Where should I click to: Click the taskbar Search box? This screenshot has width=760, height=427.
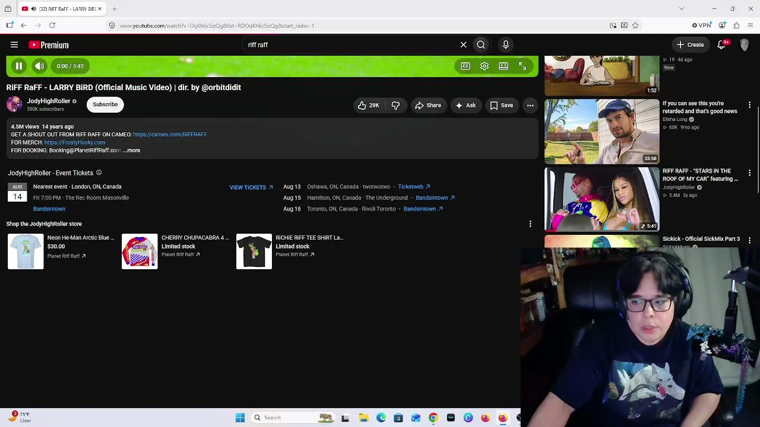[293, 418]
